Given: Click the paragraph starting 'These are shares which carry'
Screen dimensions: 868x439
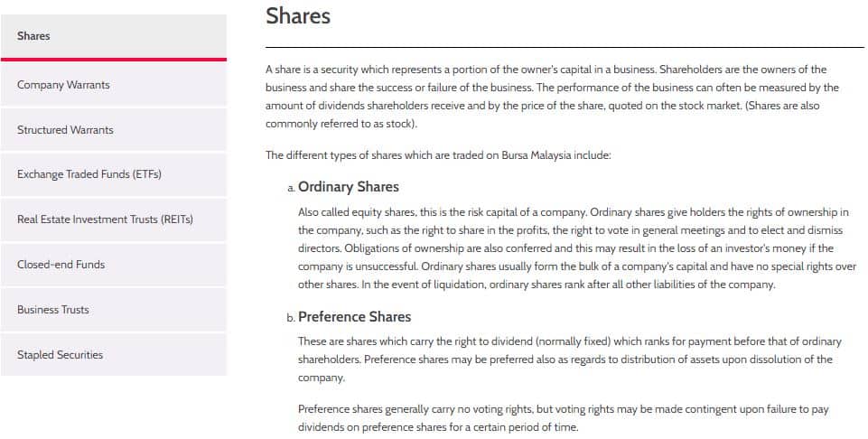Looking at the screenshot, I should pyautogui.click(x=570, y=360).
